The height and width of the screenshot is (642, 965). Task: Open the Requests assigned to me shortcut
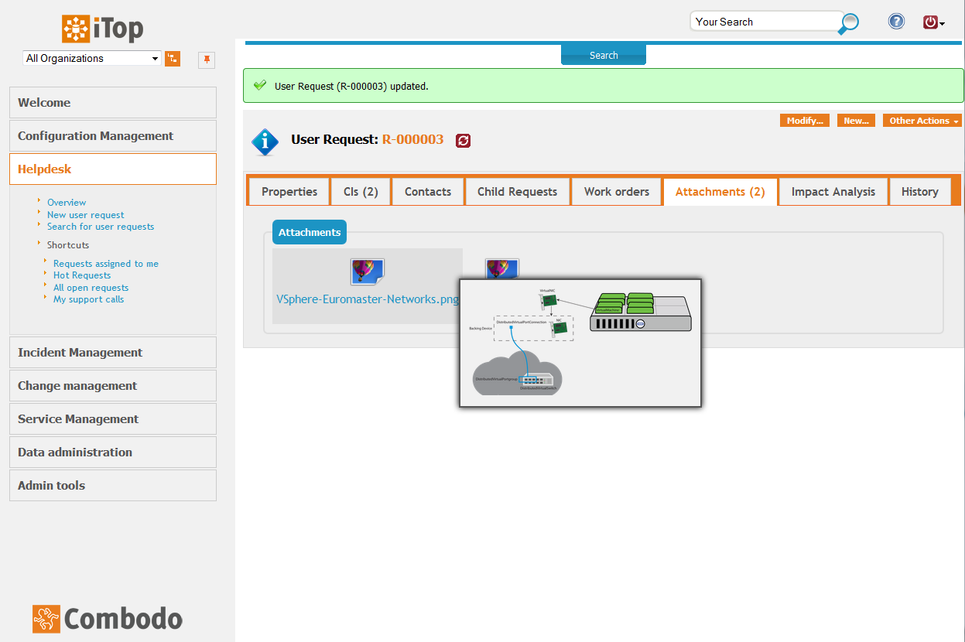[106, 264]
